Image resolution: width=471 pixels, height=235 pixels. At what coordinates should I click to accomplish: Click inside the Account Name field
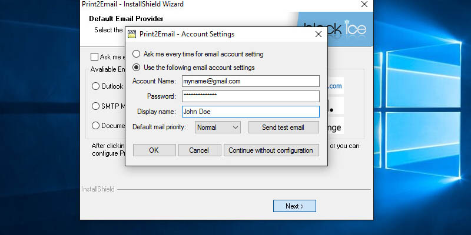(x=250, y=81)
